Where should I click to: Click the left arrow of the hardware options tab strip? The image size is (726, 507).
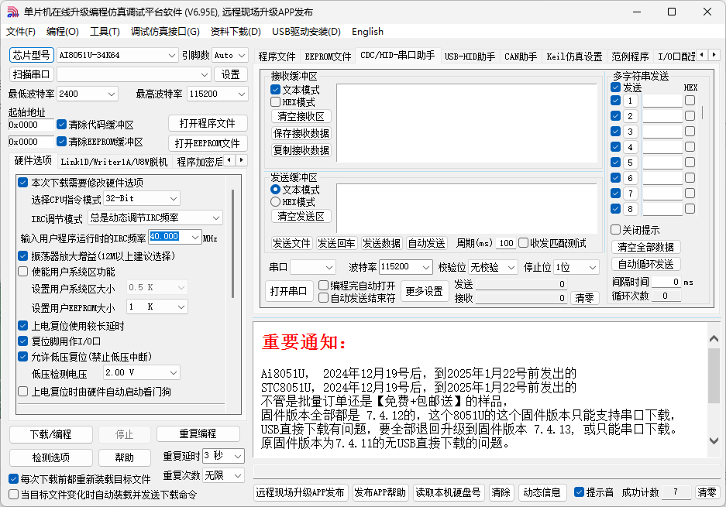(229, 160)
